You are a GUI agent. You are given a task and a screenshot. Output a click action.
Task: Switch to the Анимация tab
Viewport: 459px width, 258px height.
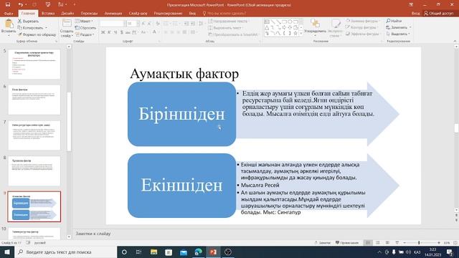tap(113, 13)
